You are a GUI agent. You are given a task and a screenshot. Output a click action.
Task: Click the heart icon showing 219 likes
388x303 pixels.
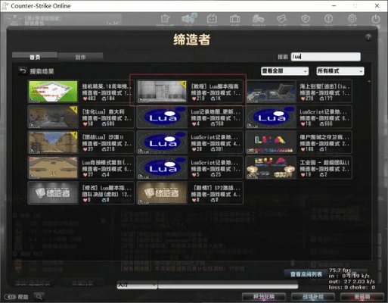(x=194, y=98)
